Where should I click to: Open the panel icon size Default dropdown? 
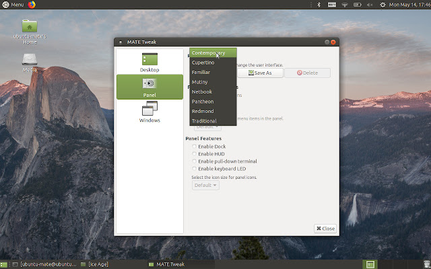[205, 186]
